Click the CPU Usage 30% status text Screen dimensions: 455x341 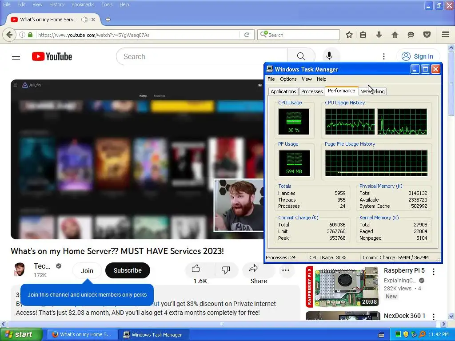point(327,258)
